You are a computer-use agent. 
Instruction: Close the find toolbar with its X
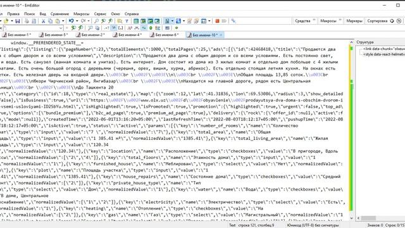pos(1,28)
